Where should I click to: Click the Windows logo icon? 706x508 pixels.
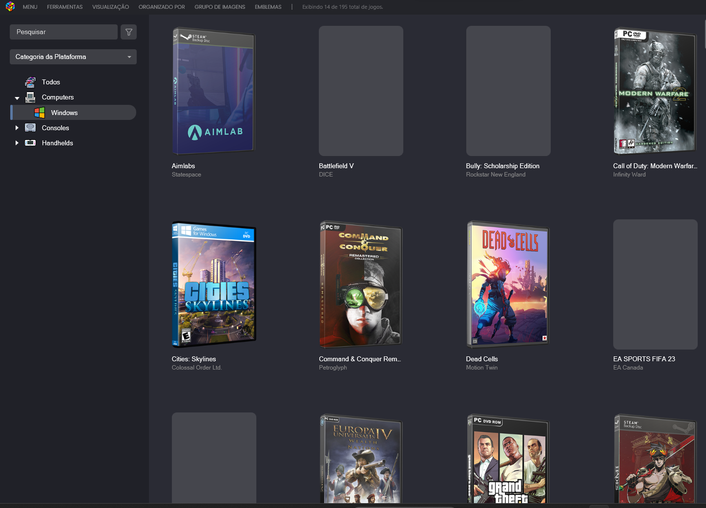(x=40, y=113)
